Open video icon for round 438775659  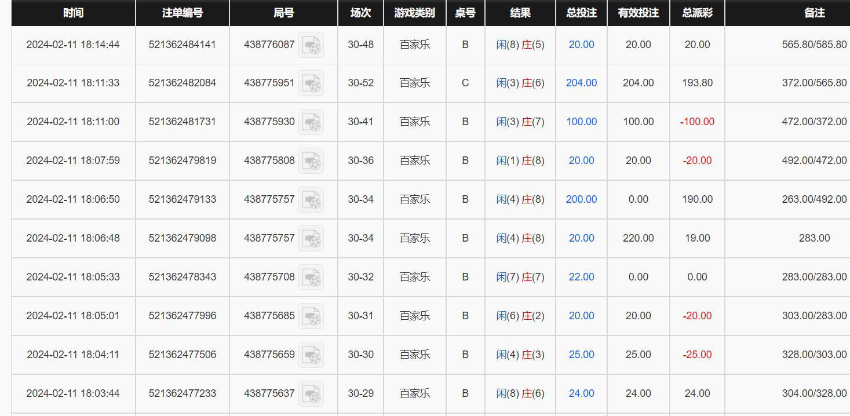tap(311, 355)
